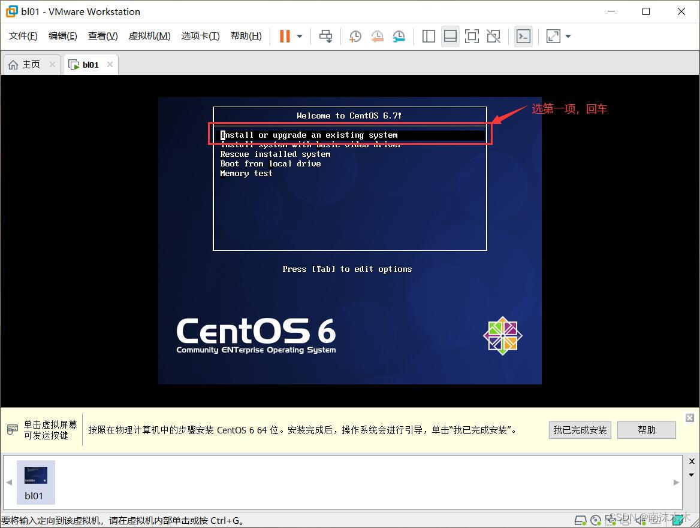Close the 主页 tab
This screenshot has width=700, height=528.
coord(52,65)
